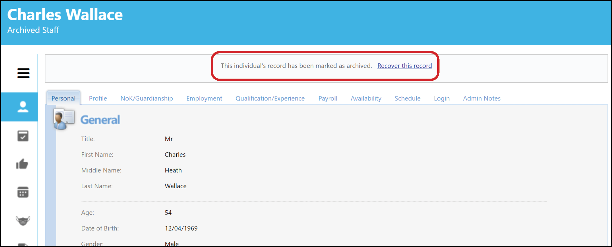Viewport: 612px width, 247px height.
Task: Select the Login tab
Action: (442, 98)
